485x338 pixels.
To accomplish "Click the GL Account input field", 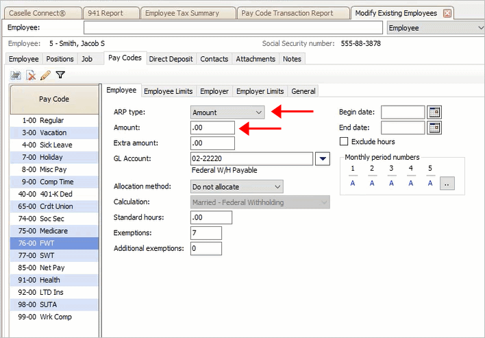I will pyautogui.click(x=252, y=158).
